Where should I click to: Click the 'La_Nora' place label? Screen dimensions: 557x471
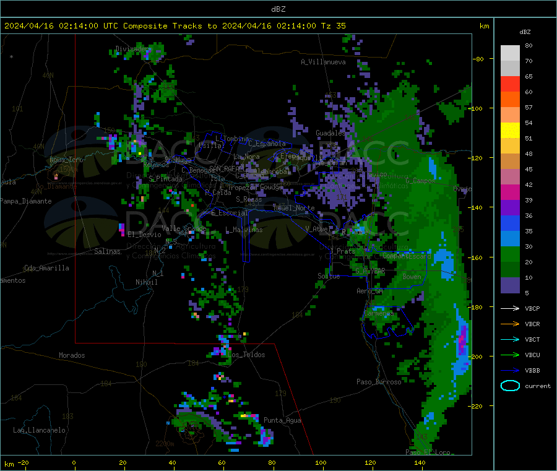coord(246,157)
